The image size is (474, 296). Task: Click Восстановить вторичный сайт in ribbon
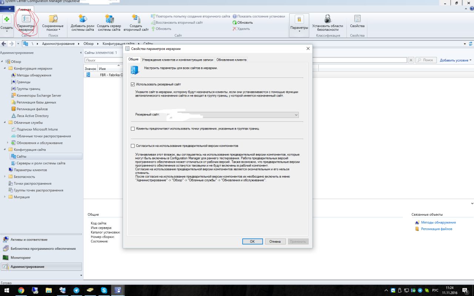point(177,23)
